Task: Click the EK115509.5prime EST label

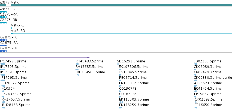Action: (x=134, y=99)
